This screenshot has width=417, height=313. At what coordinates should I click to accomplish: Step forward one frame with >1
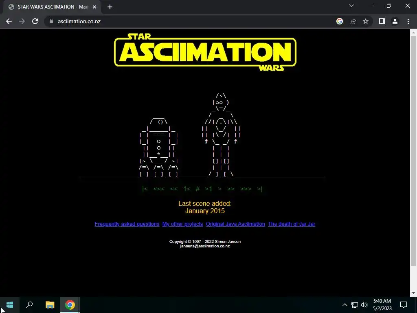[x=208, y=189]
